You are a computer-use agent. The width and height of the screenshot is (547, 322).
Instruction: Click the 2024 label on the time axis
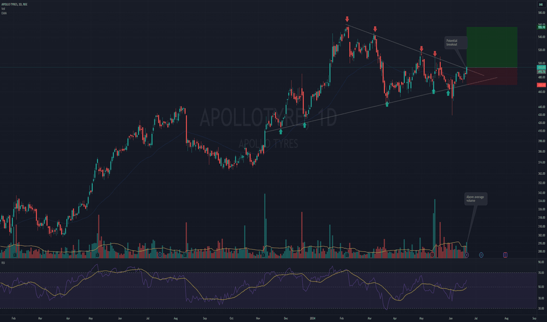(x=313, y=318)
